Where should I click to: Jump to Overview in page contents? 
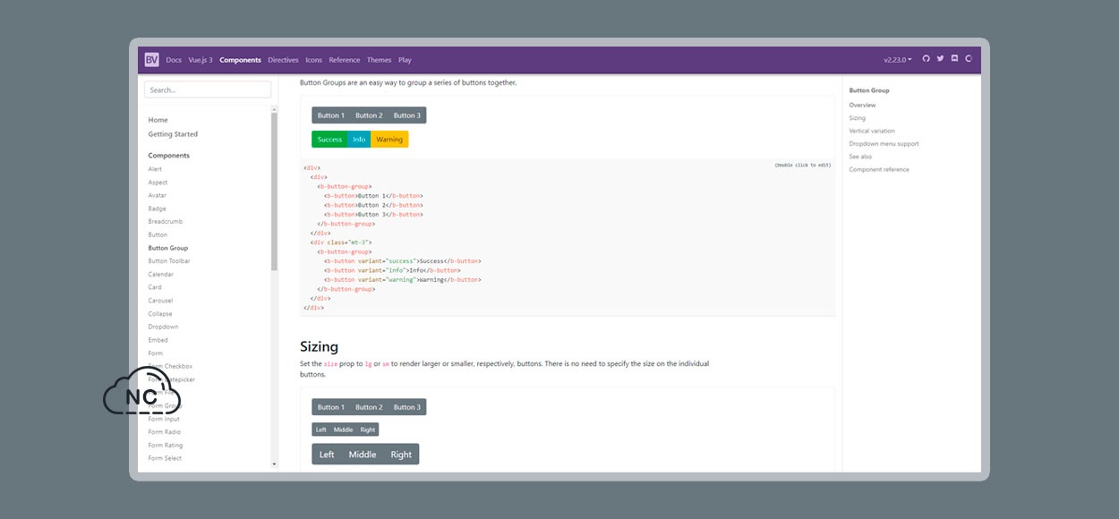point(863,106)
